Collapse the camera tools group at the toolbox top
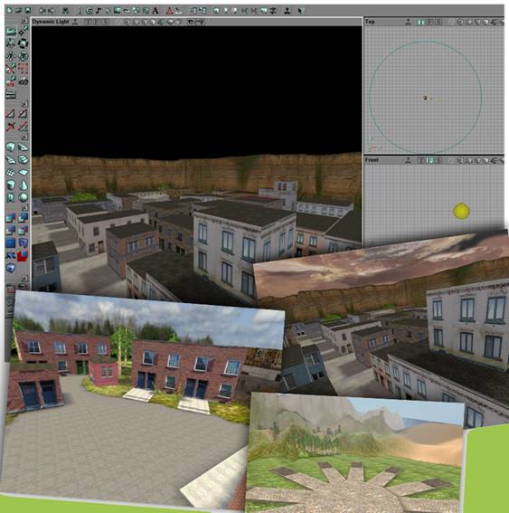Image resolution: width=509 pixels, height=513 pixels. tap(24, 21)
